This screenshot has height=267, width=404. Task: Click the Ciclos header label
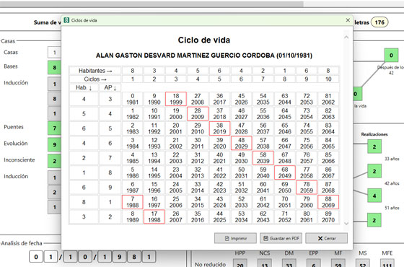point(95,79)
